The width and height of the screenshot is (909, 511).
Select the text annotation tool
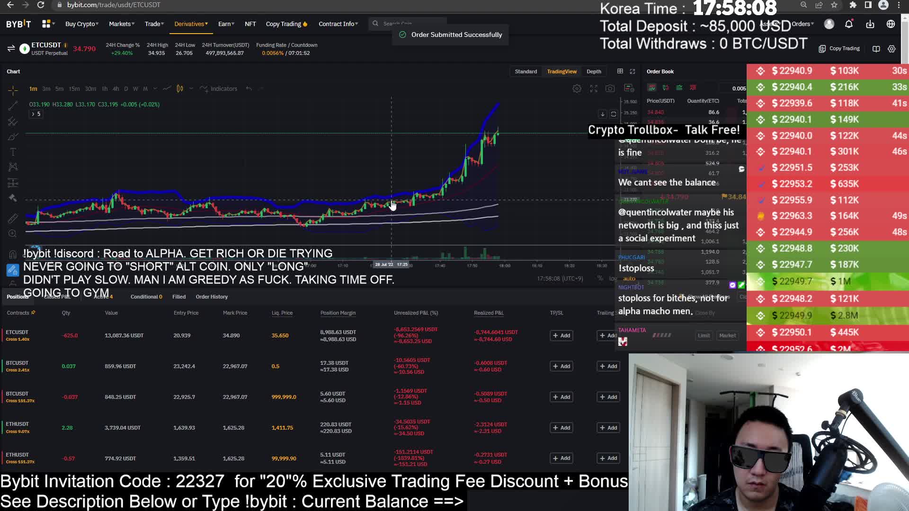click(x=13, y=152)
